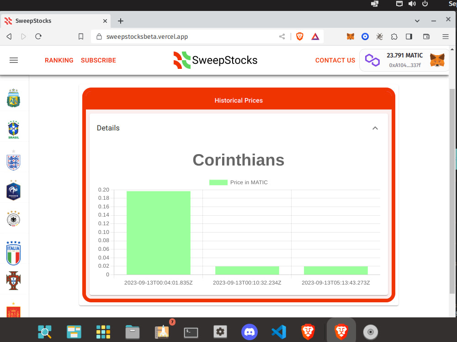Switch to the SweepStocks tab

pos(55,21)
